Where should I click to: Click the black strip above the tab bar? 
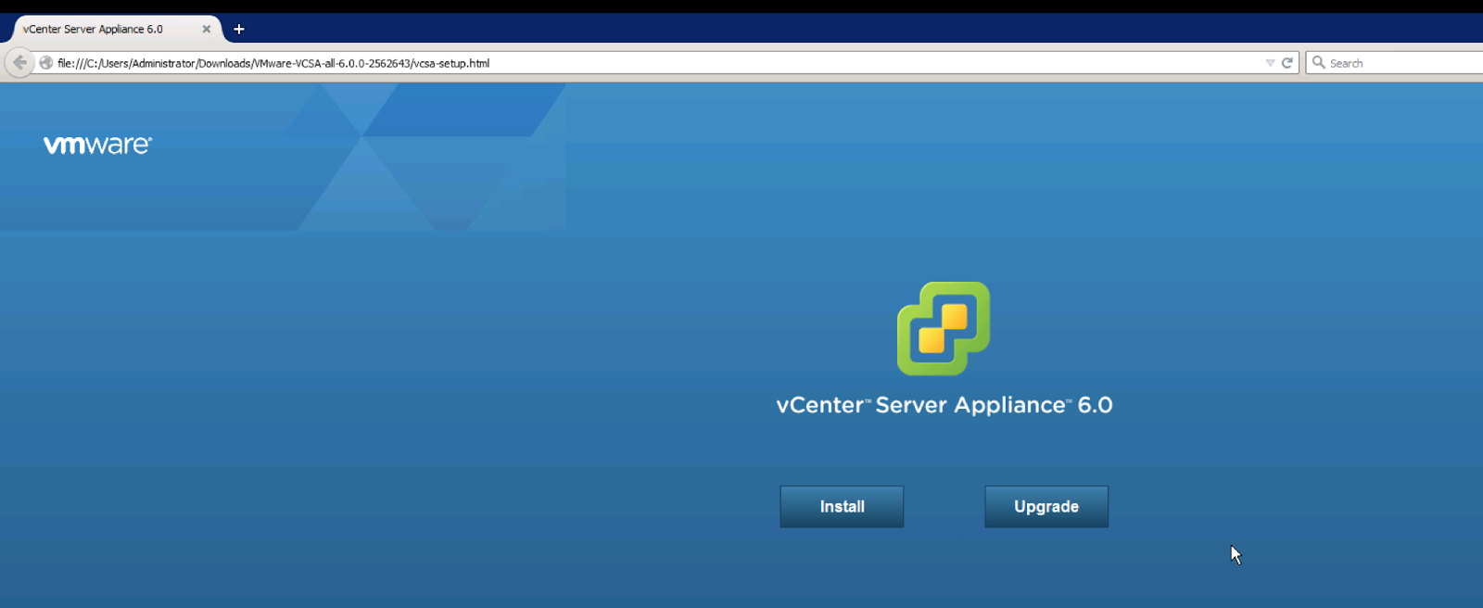741,6
